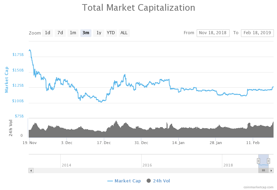Select the active 3m zoom button
277x190 pixels.
(x=86, y=33)
